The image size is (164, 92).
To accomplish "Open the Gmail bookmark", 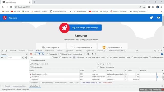I will tap(5, 11).
